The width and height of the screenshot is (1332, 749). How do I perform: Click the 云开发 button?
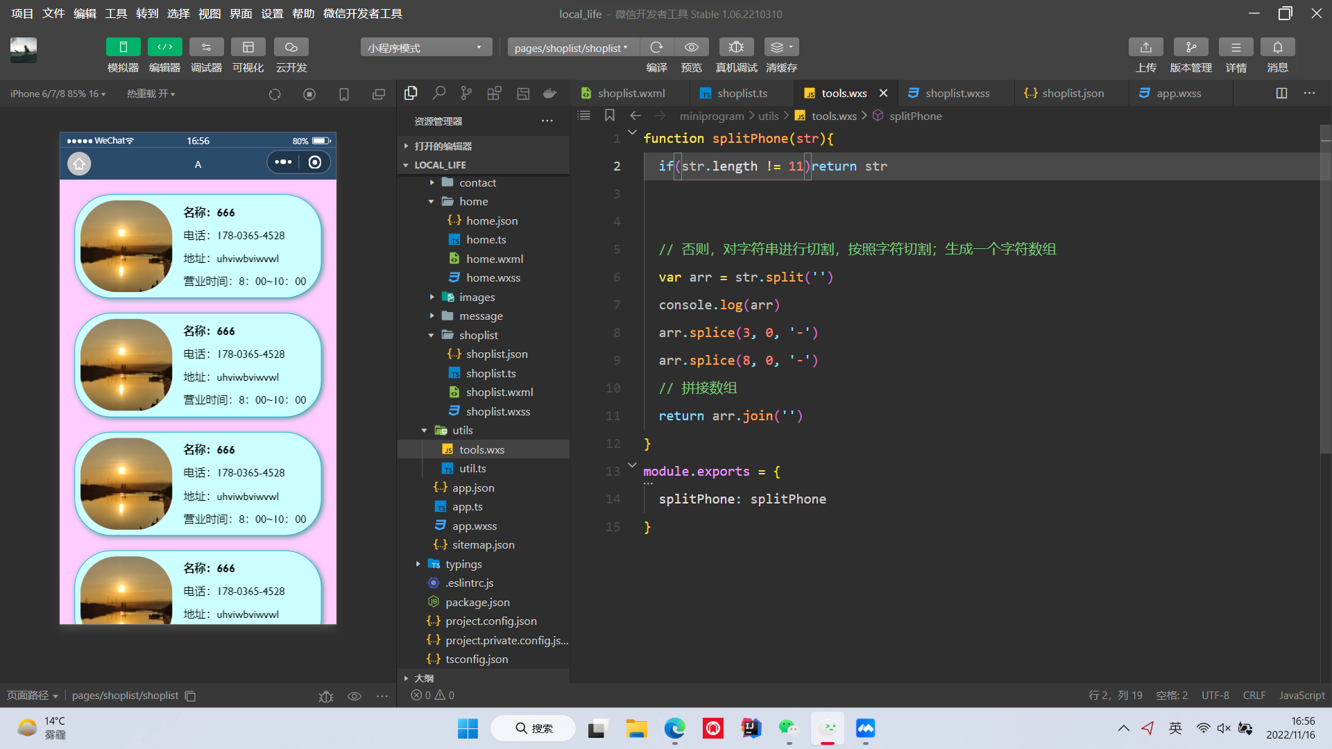[291, 47]
